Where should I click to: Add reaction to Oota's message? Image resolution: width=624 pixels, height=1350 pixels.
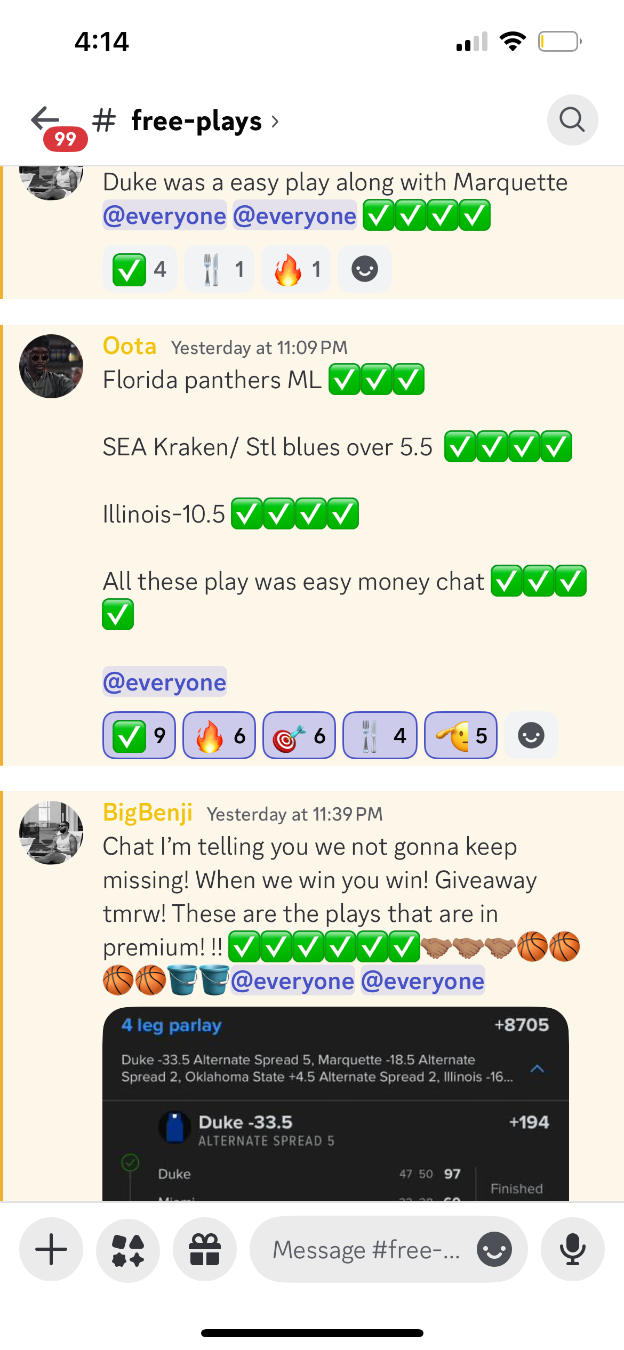[531, 735]
